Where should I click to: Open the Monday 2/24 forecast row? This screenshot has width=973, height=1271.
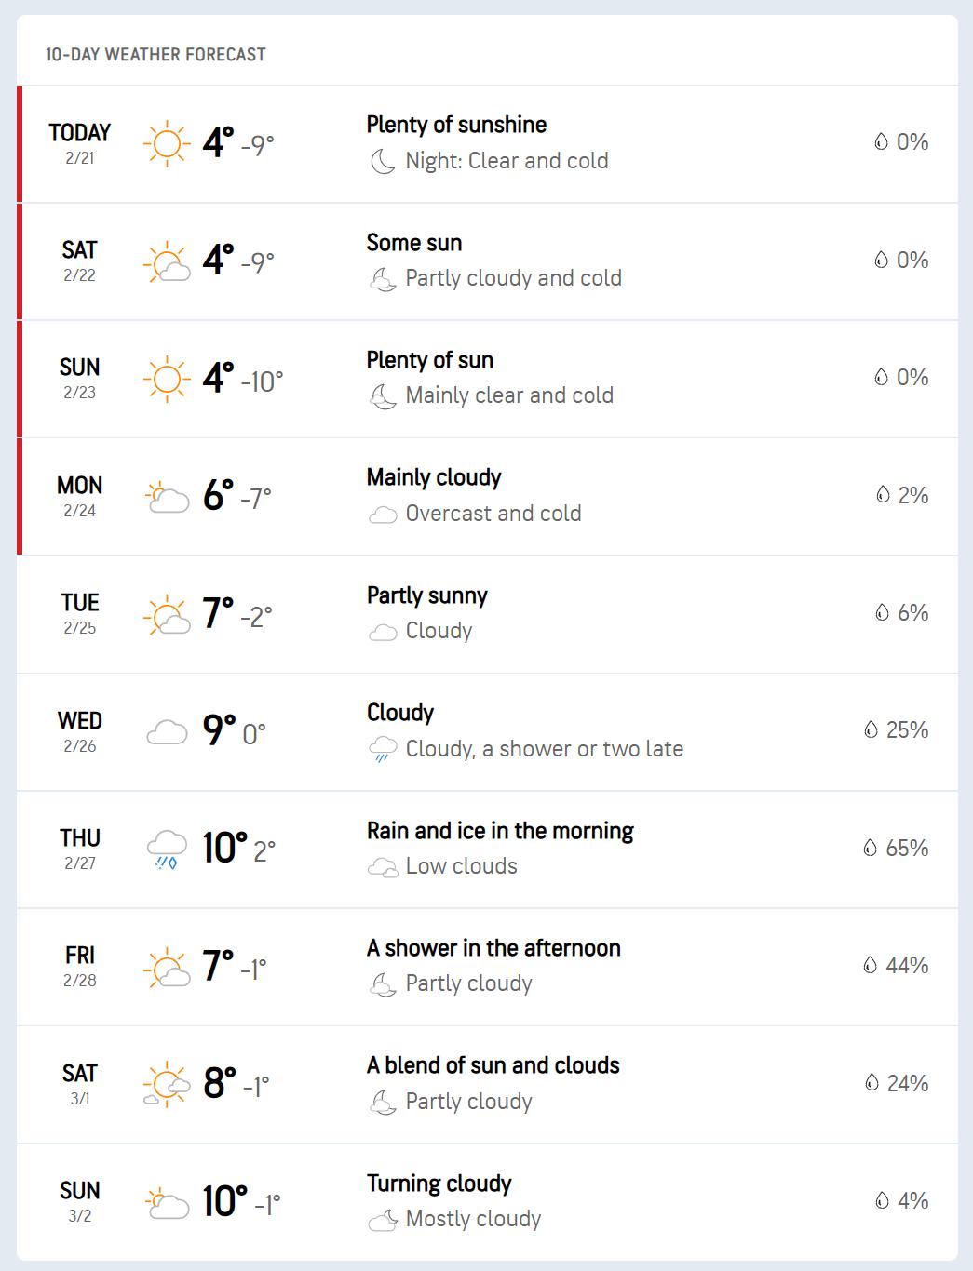pos(487,497)
